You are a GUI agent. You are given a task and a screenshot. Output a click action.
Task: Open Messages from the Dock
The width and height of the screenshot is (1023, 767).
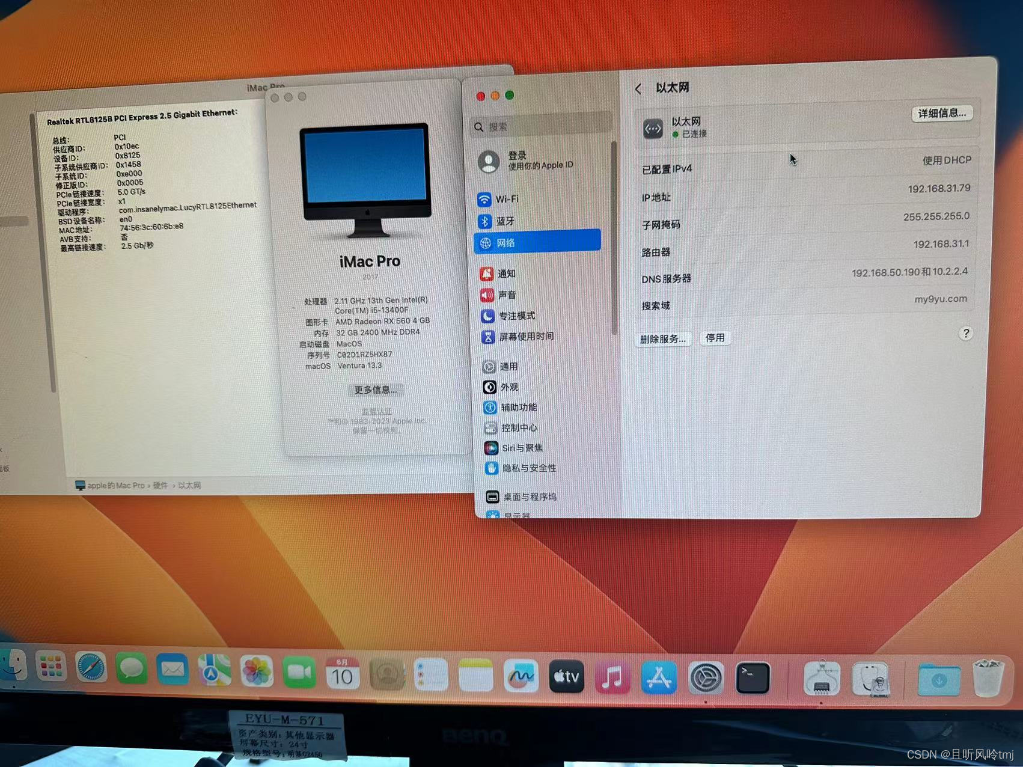coord(131,668)
